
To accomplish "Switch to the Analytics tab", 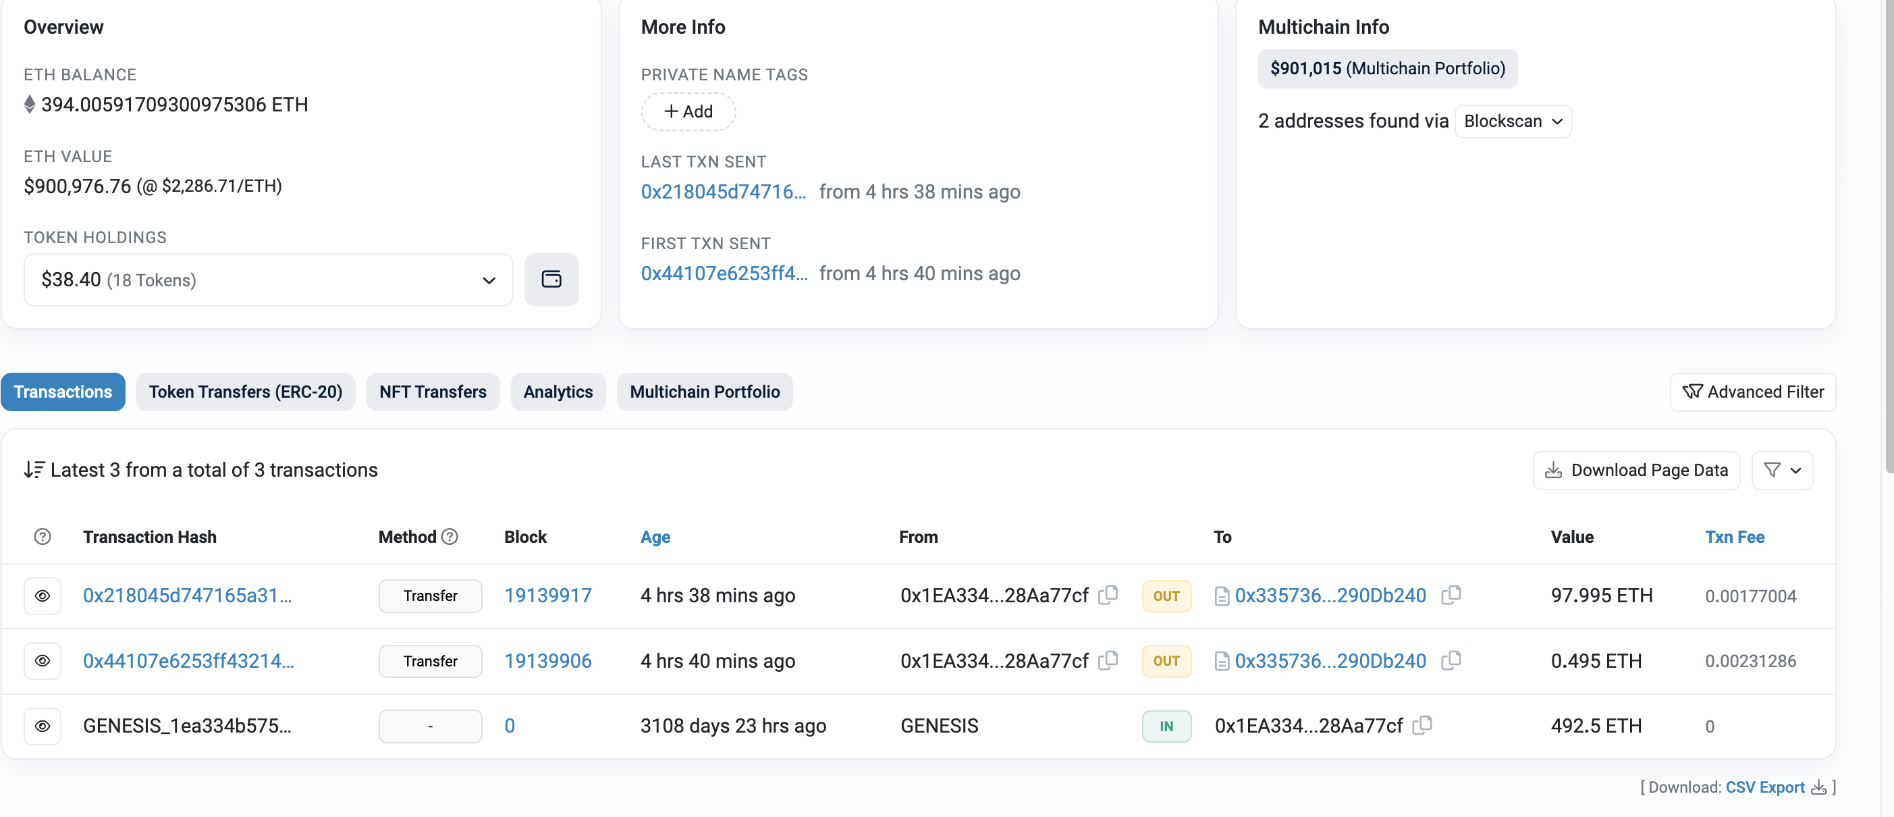I will (558, 392).
